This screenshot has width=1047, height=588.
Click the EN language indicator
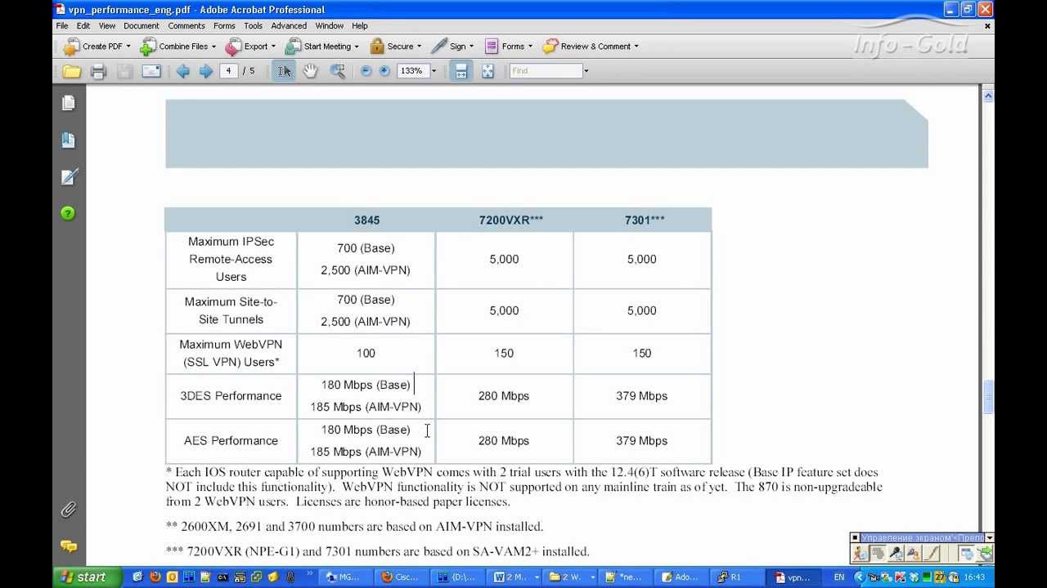pyautogui.click(x=839, y=577)
